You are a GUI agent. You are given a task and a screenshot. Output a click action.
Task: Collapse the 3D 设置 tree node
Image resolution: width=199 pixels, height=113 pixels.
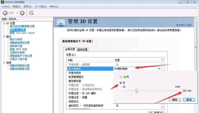(x=4, y=23)
